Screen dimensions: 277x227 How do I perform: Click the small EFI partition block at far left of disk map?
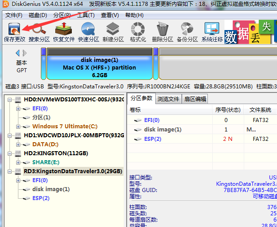tap(44, 64)
